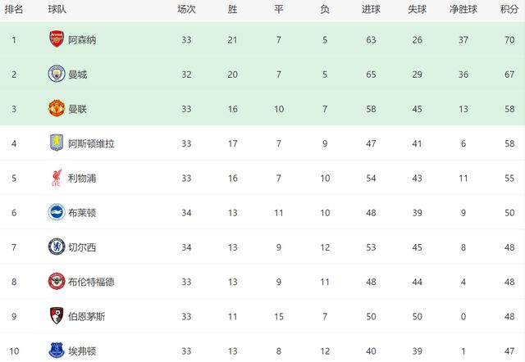This screenshot has height=362, width=525.
Task: Click the 场次 column header
Action: click(186, 10)
